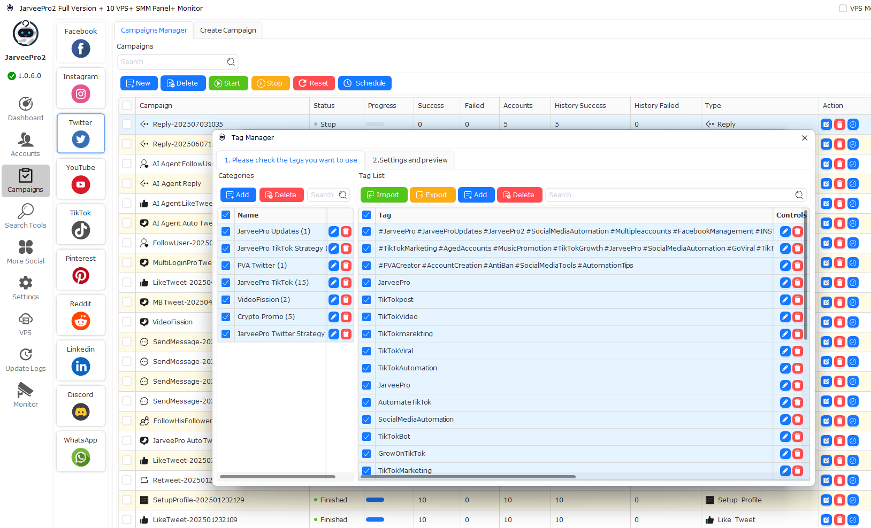The width and height of the screenshot is (871, 528).
Task: Focus the Categories search field
Action: 328,195
